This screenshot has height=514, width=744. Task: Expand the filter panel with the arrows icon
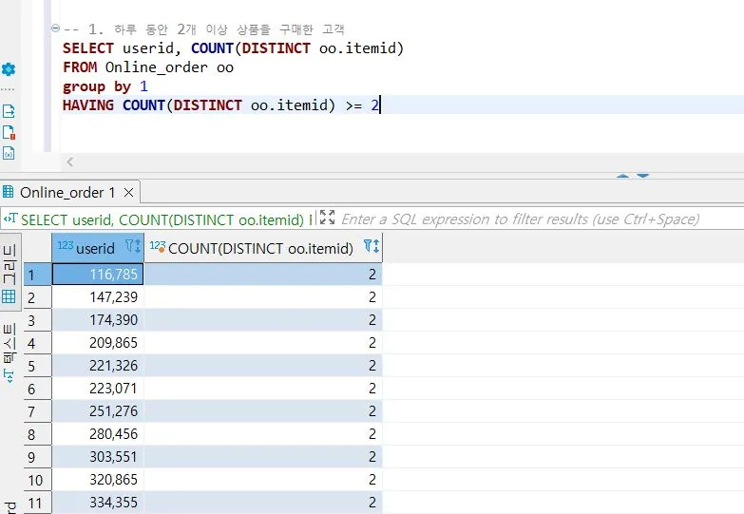tap(327, 218)
